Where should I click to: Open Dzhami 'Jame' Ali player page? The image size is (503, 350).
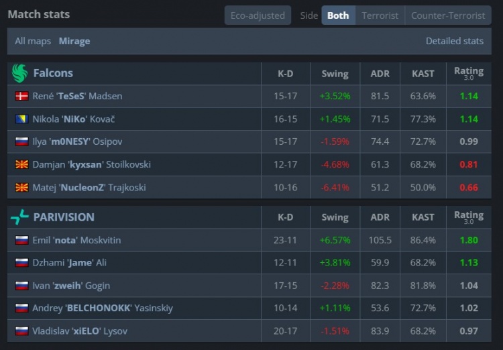69,263
